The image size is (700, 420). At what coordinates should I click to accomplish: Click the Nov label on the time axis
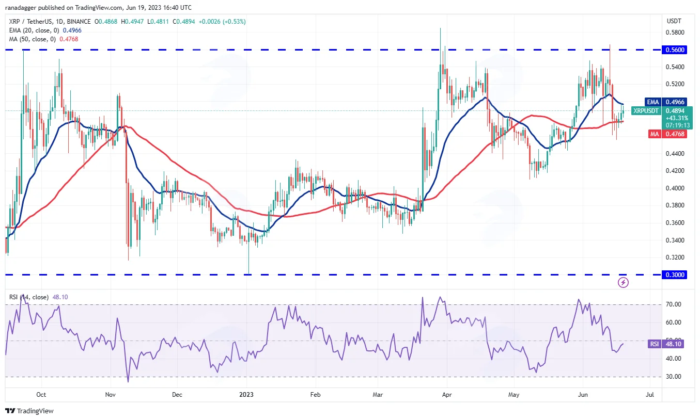pyautogui.click(x=110, y=395)
